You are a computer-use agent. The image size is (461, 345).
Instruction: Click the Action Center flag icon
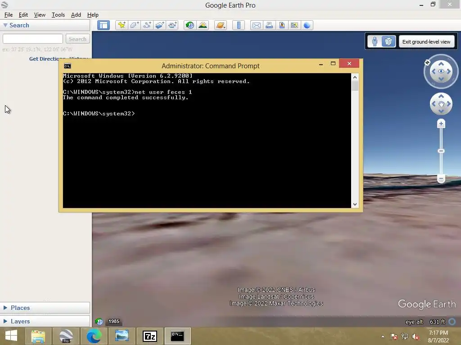394,336
